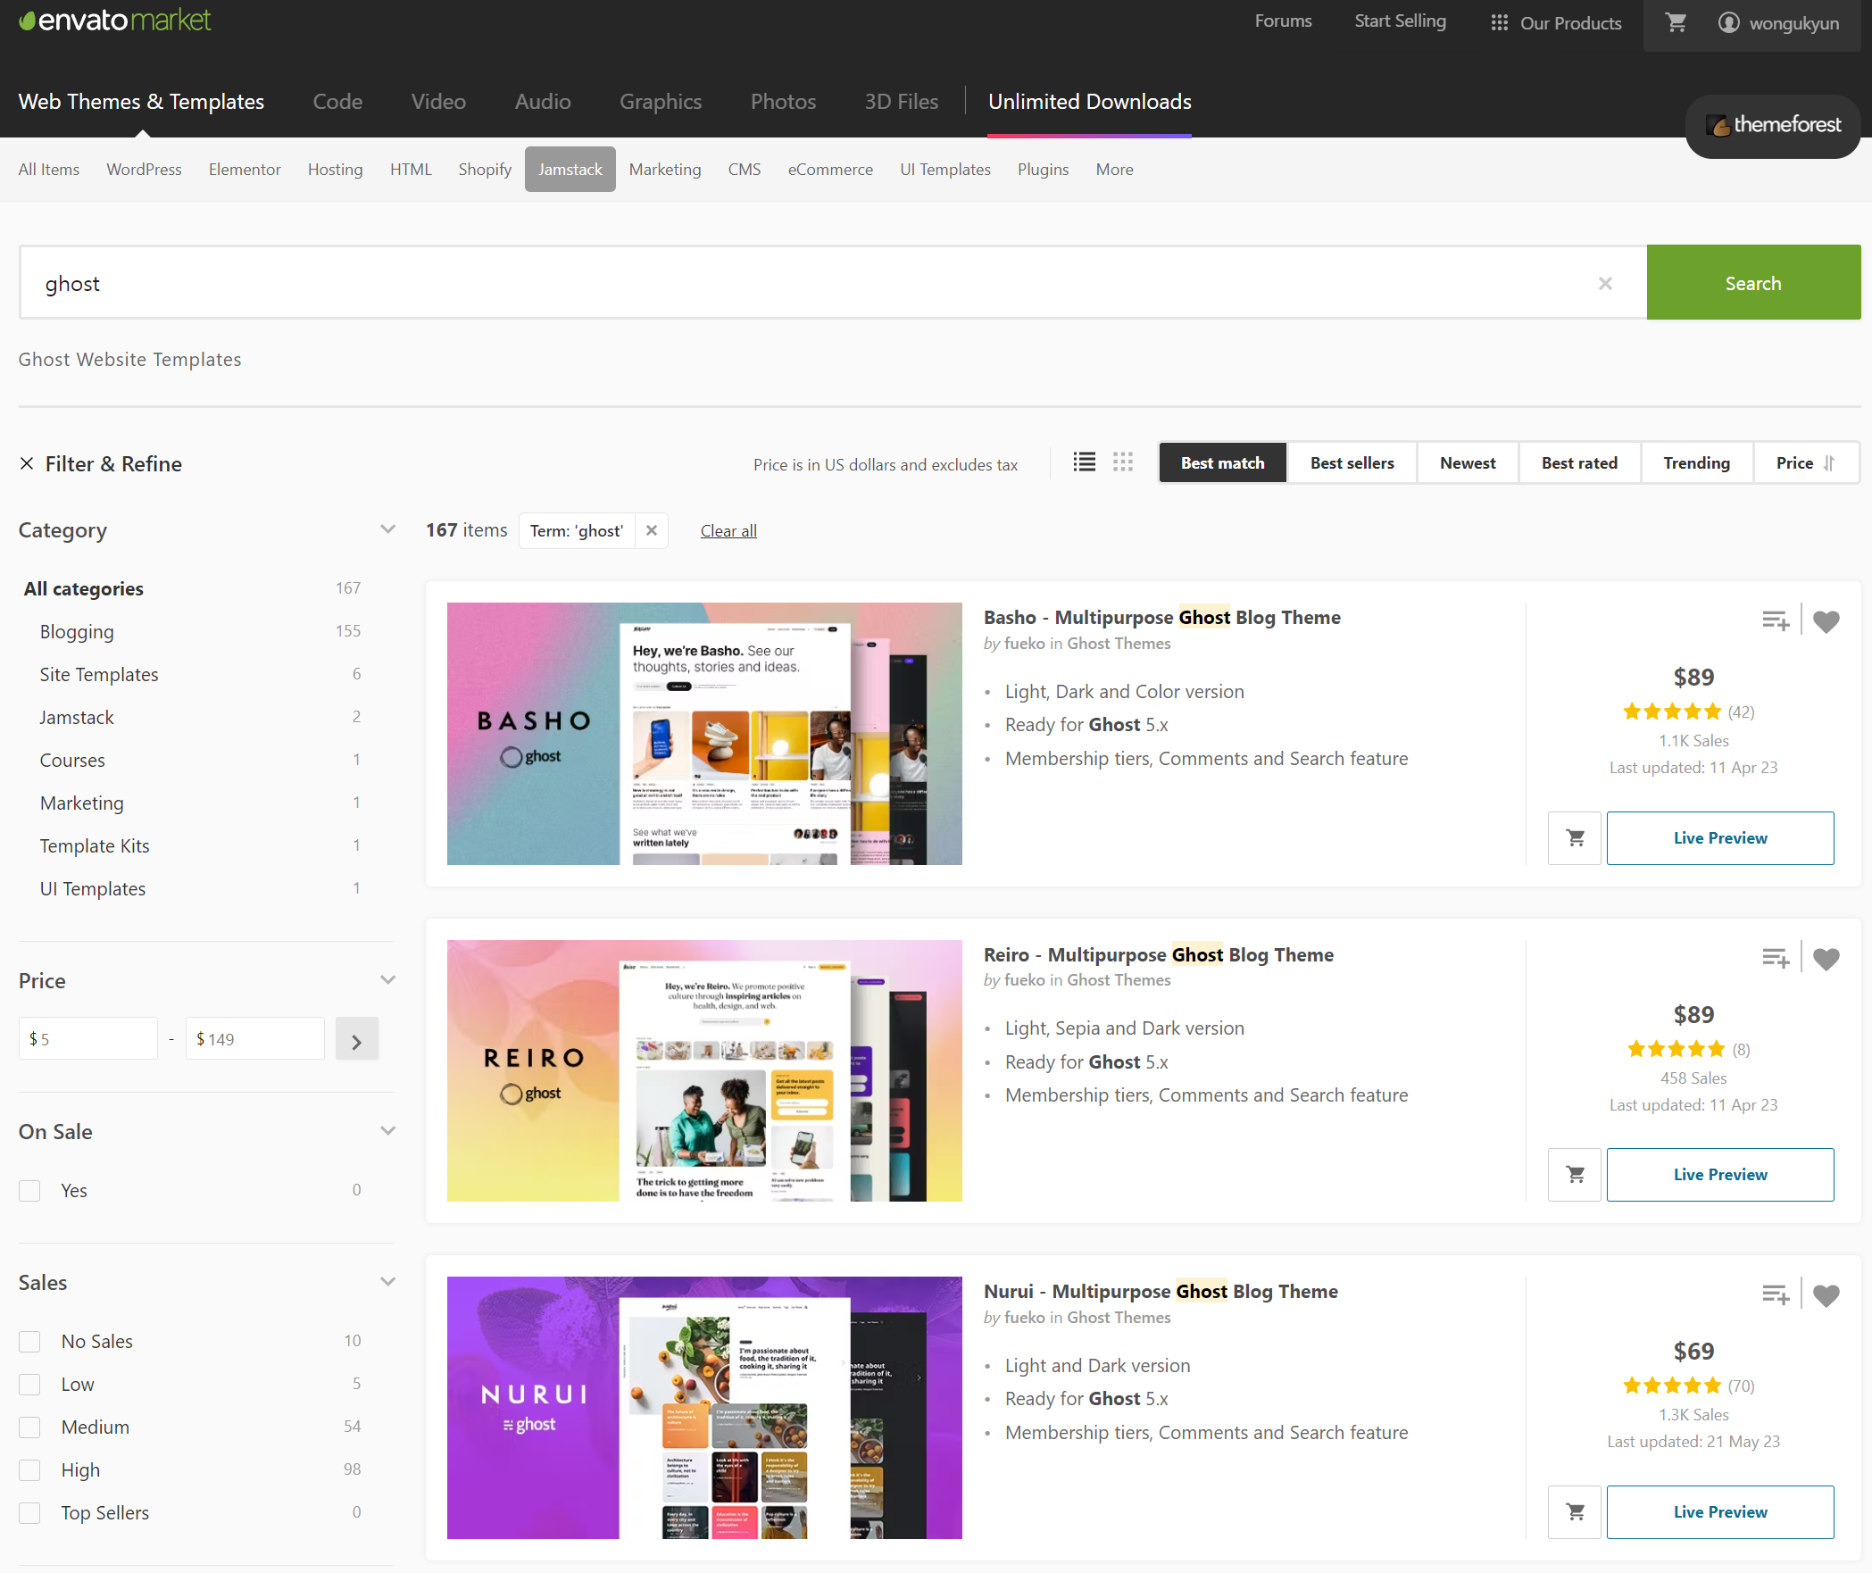Viewport: 1872px width, 1573px height.
Task: Collapse the Price filter section
Action: tap(387, 980)
